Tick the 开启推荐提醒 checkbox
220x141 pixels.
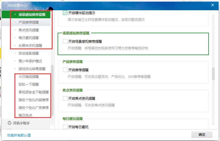pyautogui.click(x=65, y=70)
